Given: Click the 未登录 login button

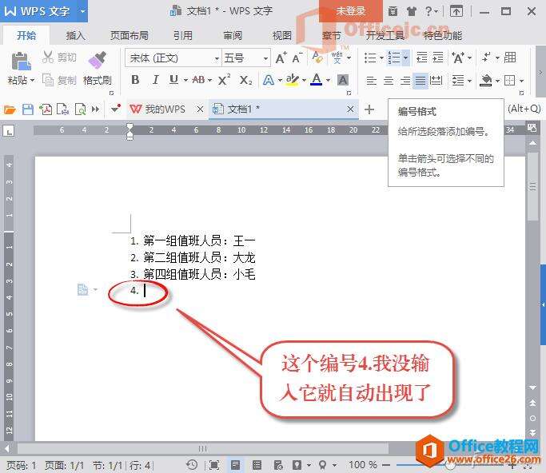Looking at the screenshot, I should click(351, 11).
